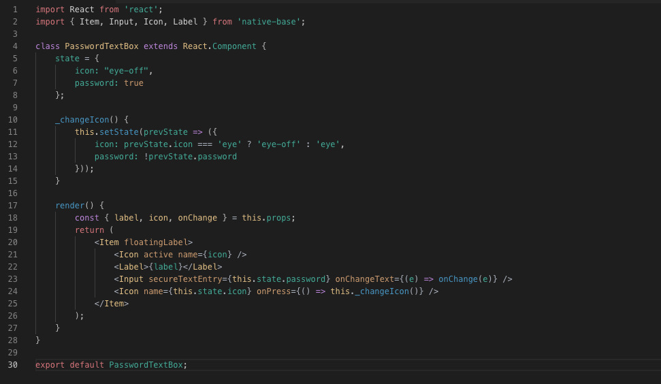
Task: Click line number 10 in the gutter
Action: (x=13, y=120)
